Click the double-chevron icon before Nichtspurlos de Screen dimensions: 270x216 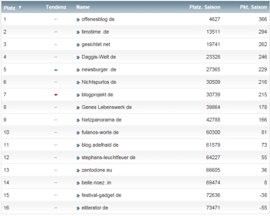[78, 83]
